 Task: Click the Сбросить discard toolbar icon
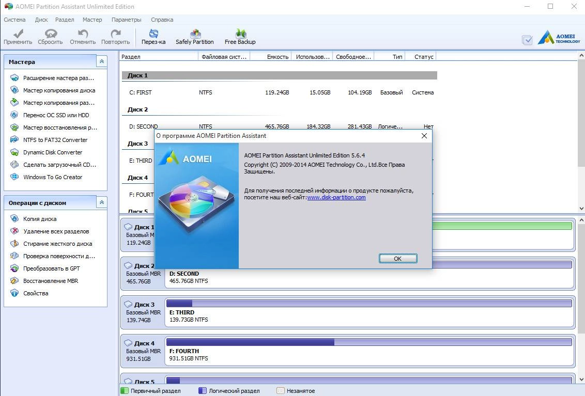pos(50,37)
